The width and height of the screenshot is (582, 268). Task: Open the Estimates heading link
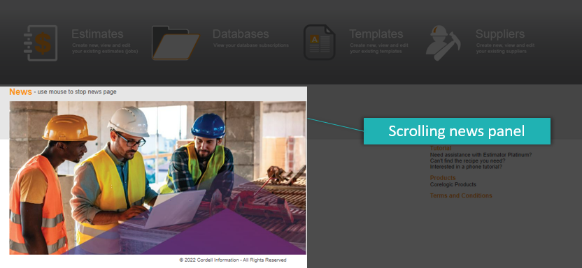pos(97,34)
